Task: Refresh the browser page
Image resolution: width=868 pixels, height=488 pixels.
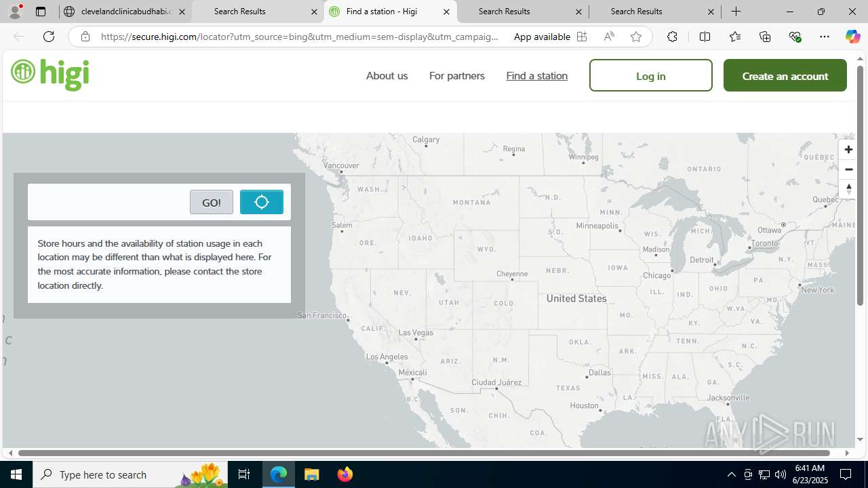Action: point(49,37)
